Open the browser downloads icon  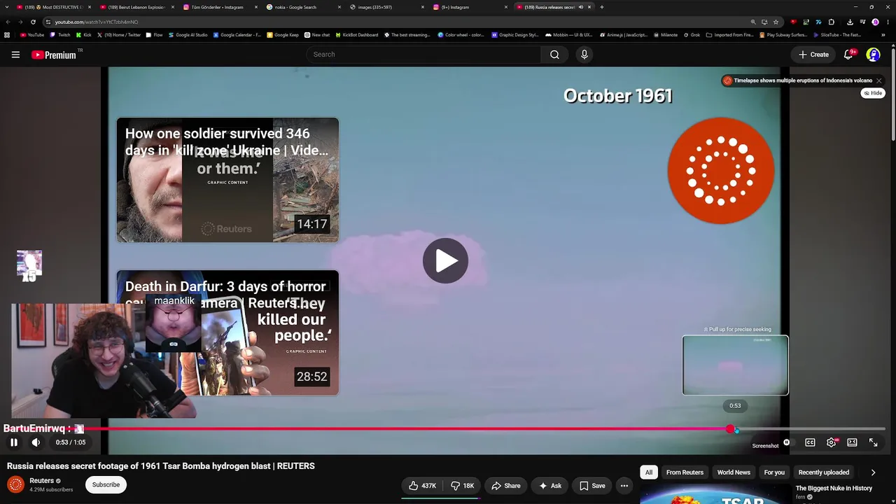850,22
